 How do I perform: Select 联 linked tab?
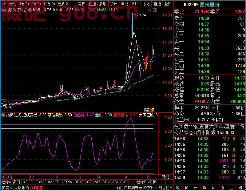coord(213,188)
